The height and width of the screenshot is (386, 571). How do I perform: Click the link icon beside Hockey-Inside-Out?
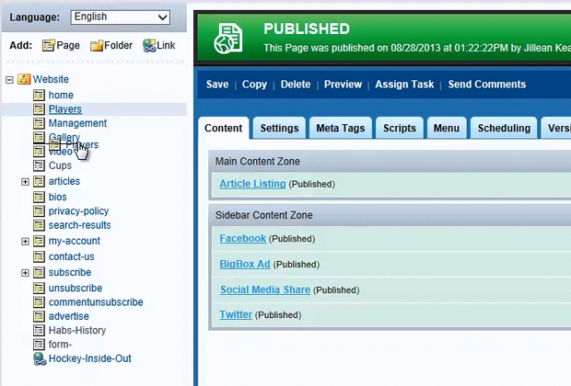(x=40, y=358)
